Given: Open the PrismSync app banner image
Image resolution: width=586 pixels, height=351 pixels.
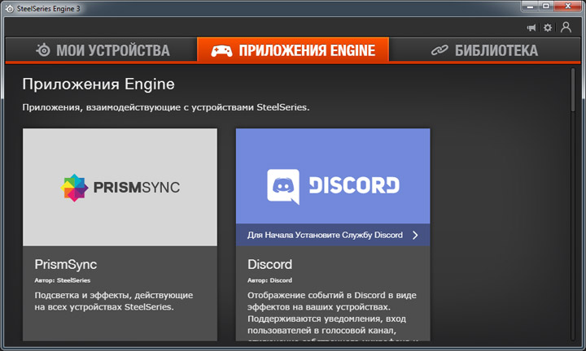Looking at the screenshot, I should coord(120,187).
